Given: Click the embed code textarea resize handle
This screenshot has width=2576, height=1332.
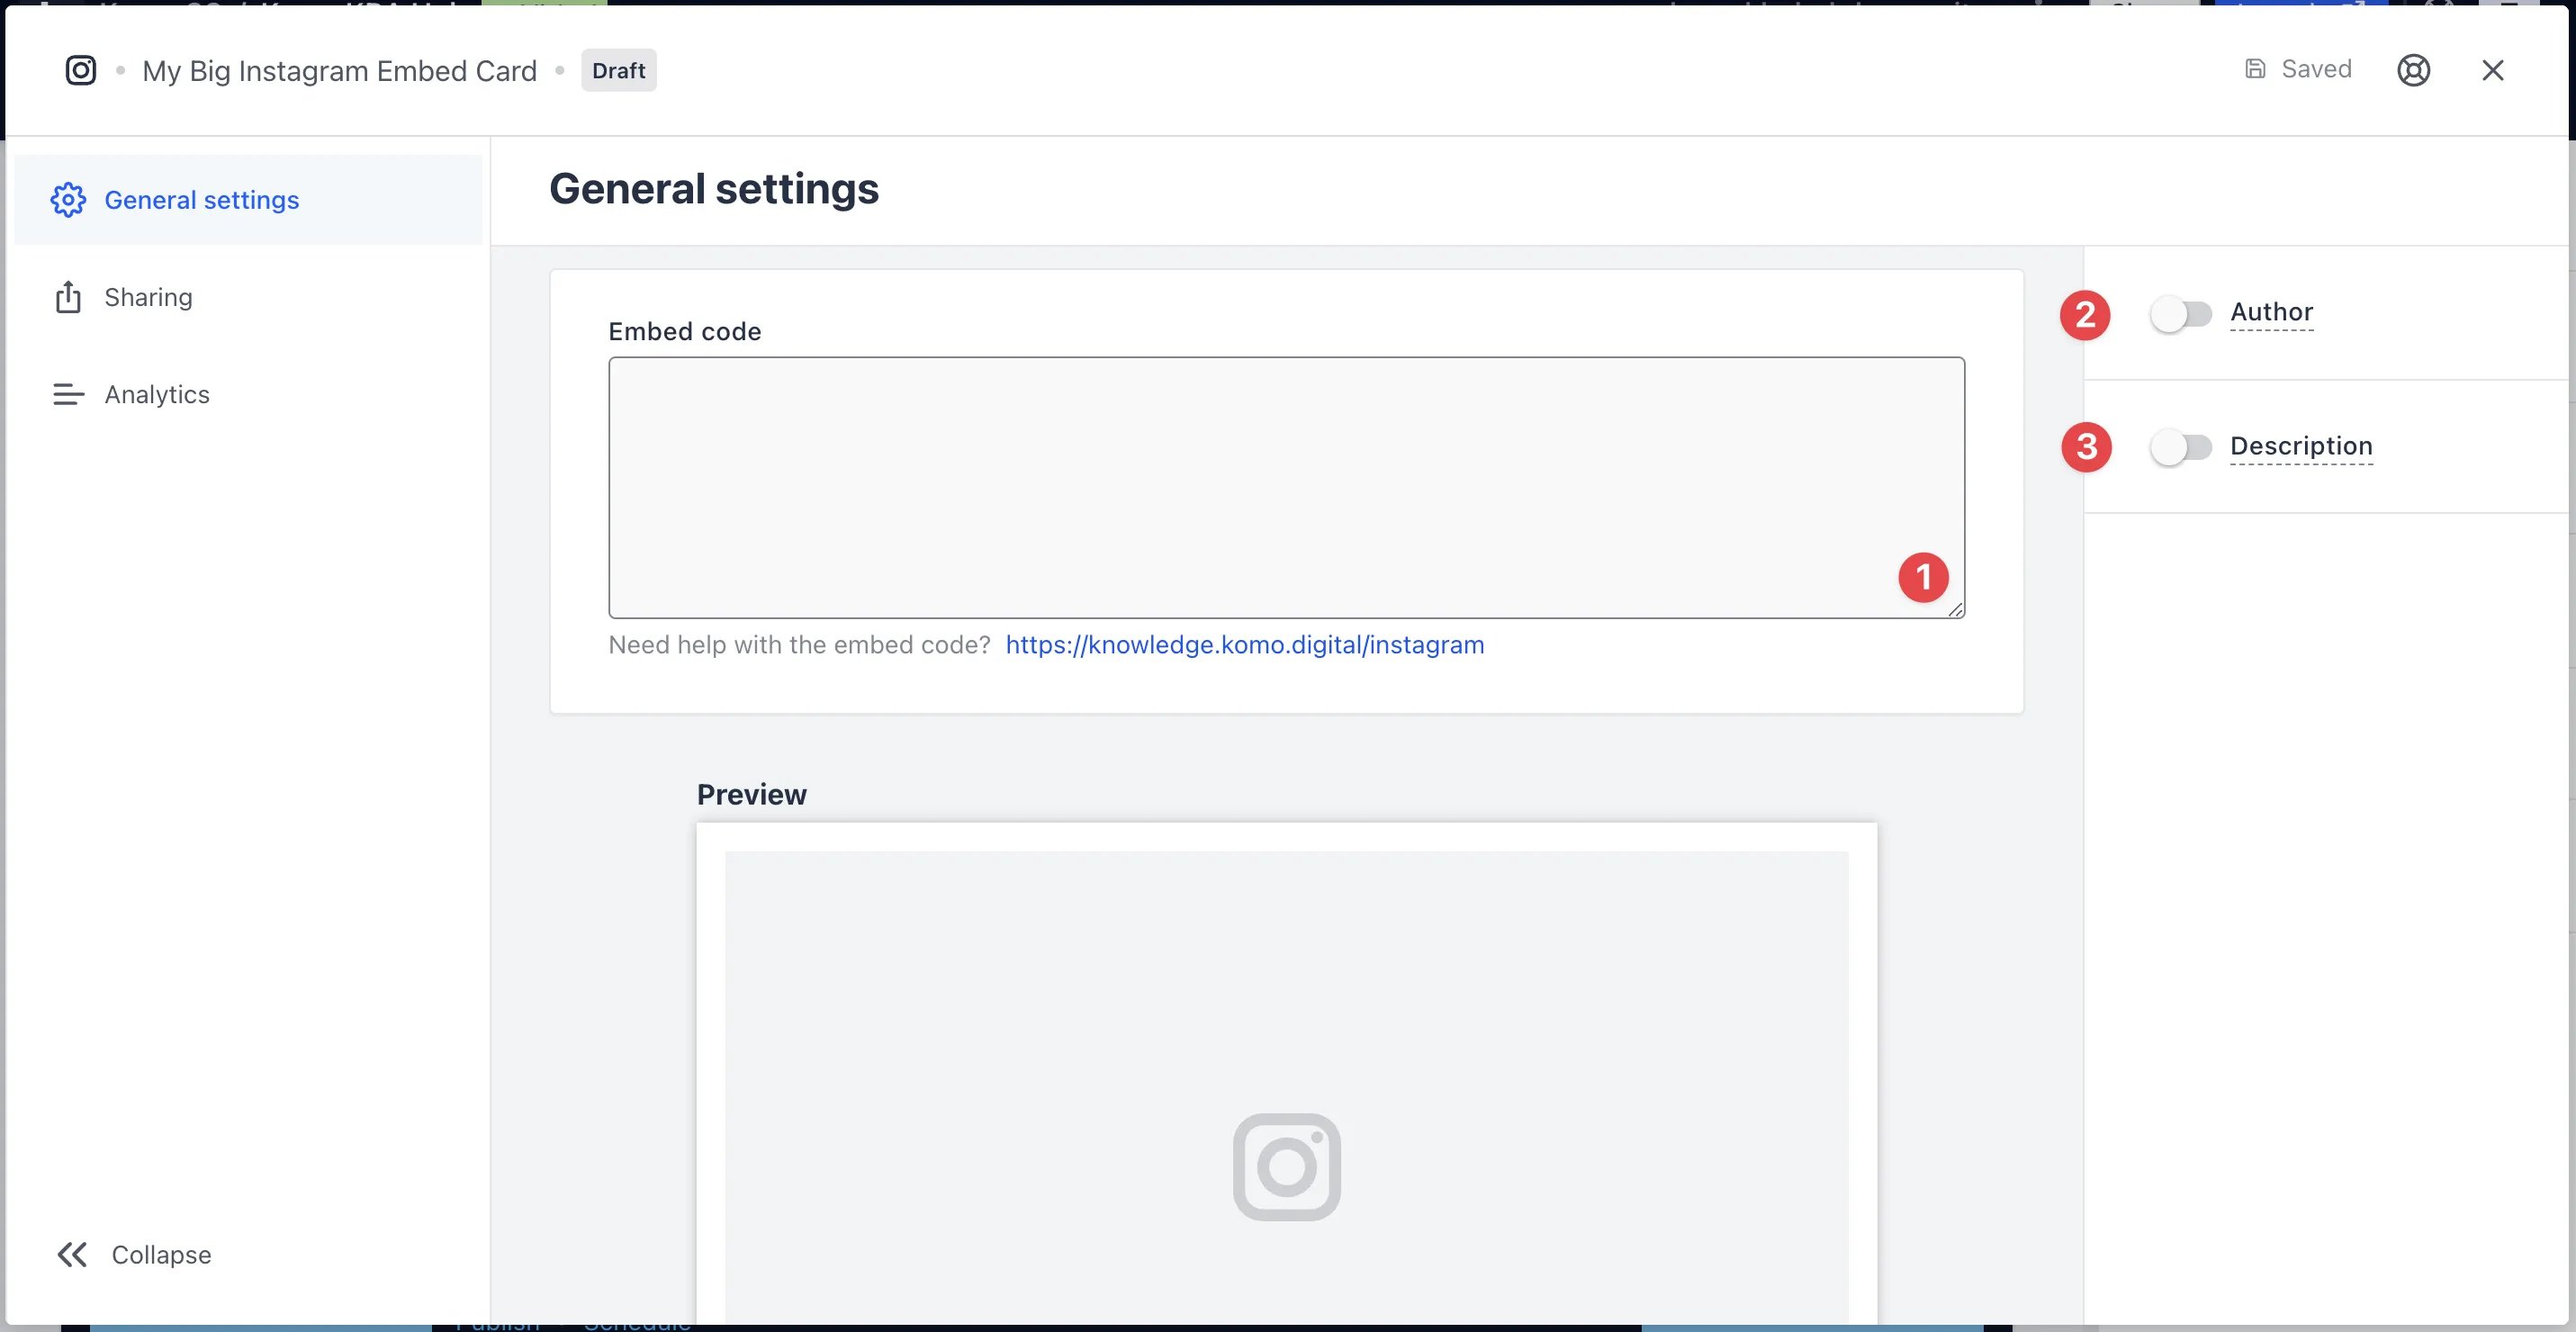Looking at the screenshot, I should pyautogui.click(x=1956, y=609).
